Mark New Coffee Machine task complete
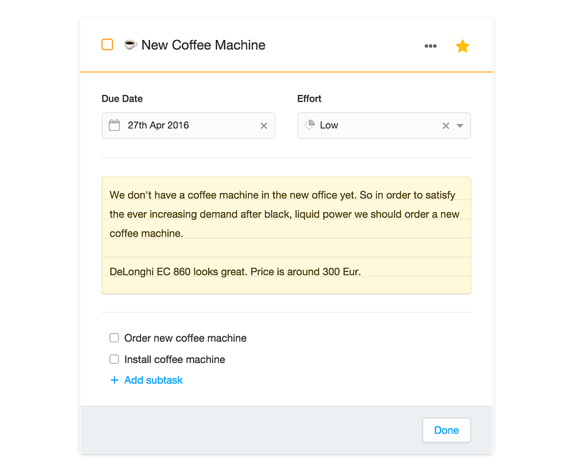This screenshot has width=572, height=473. click(107, 44)
